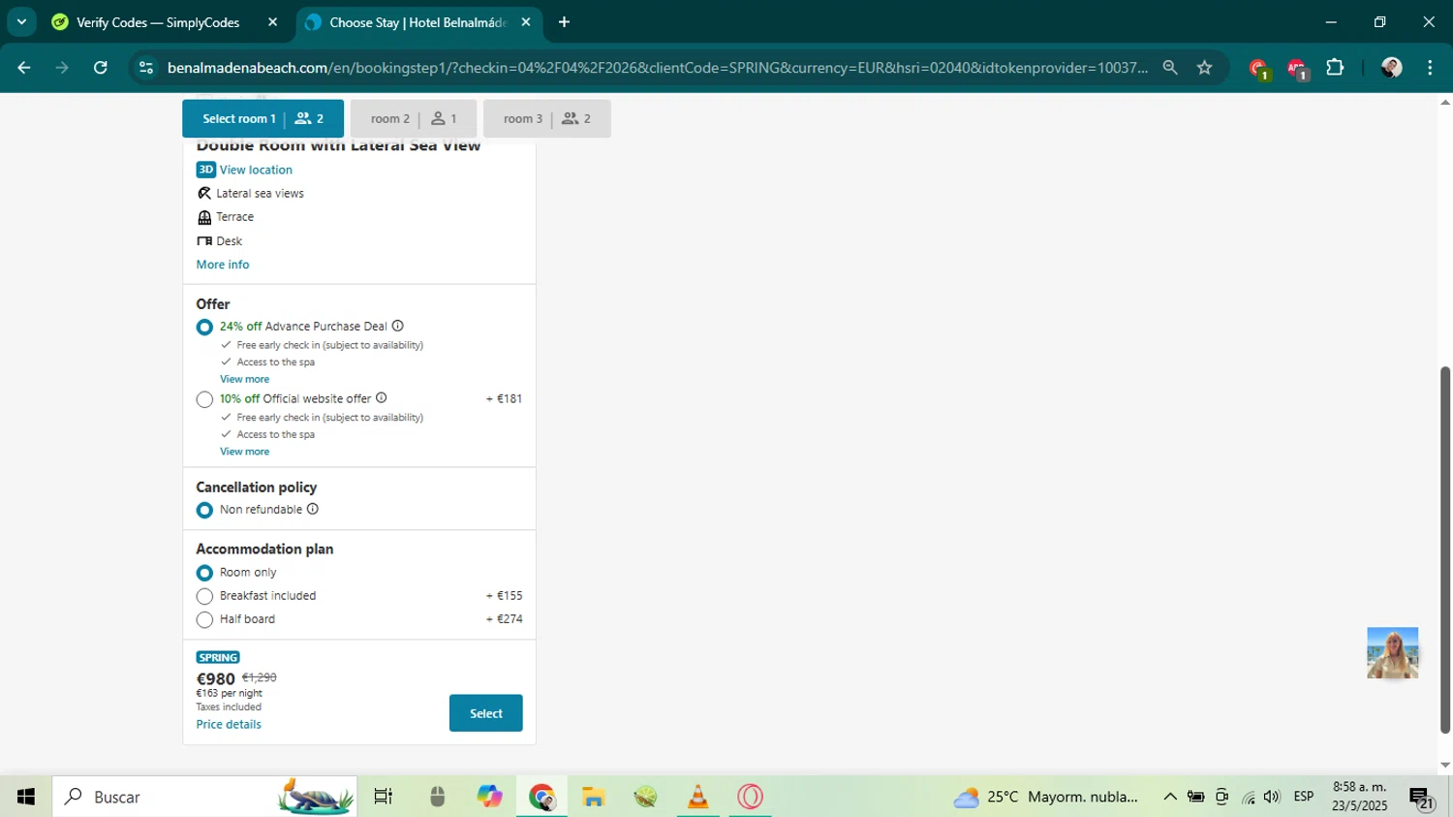Click the zoom magnifier icon in the address bar
Image resolution: width=1453 pixels, height=817 pixels.
pos(1170,68)
